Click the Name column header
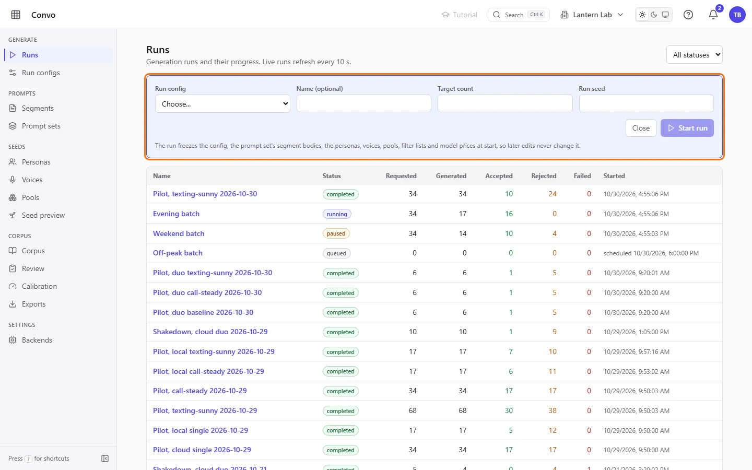Image resolution: width=752 pixels, height=470 pixels. 162,176
